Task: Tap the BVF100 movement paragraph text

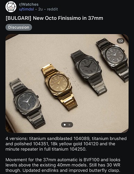Action: [x=63, y=165]
